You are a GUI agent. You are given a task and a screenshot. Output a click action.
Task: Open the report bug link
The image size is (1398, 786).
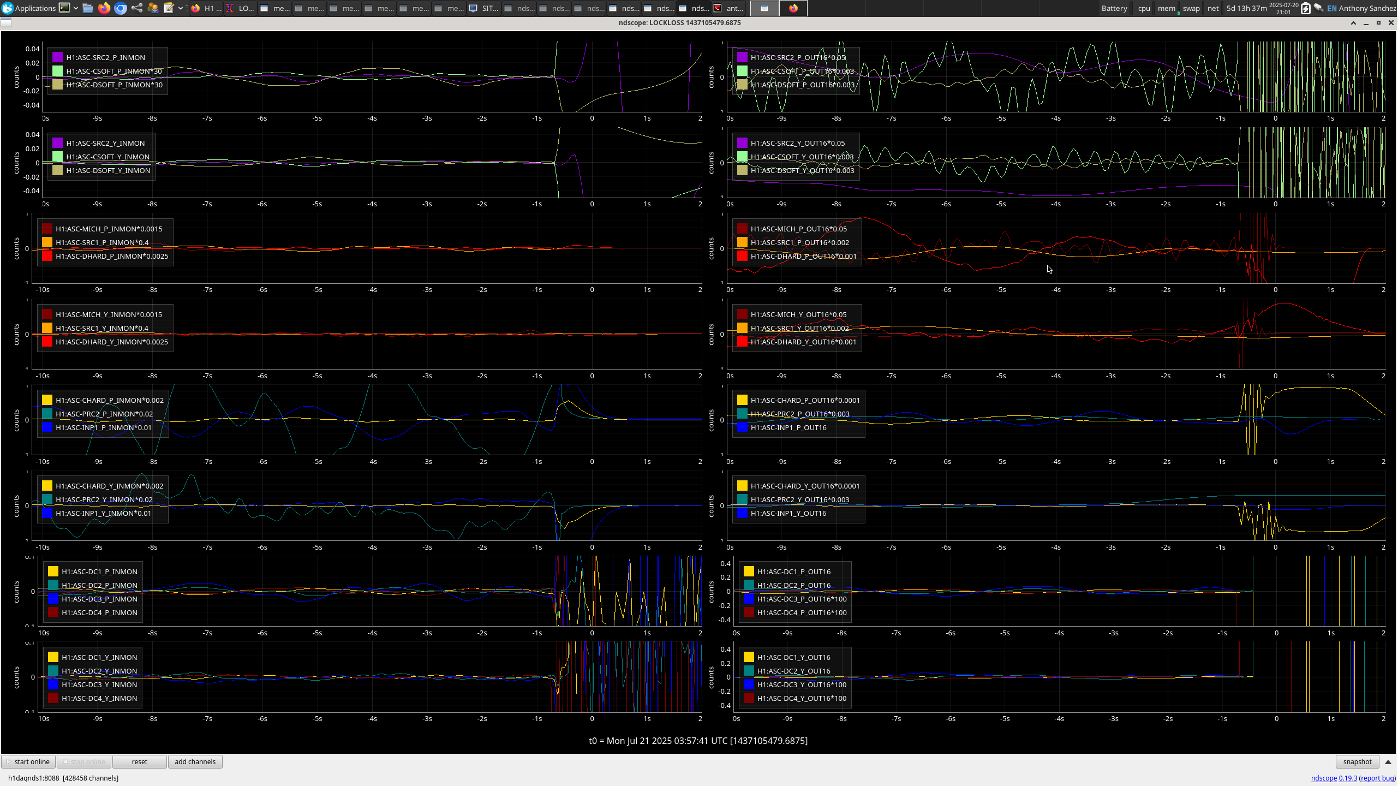point(1377,778)
